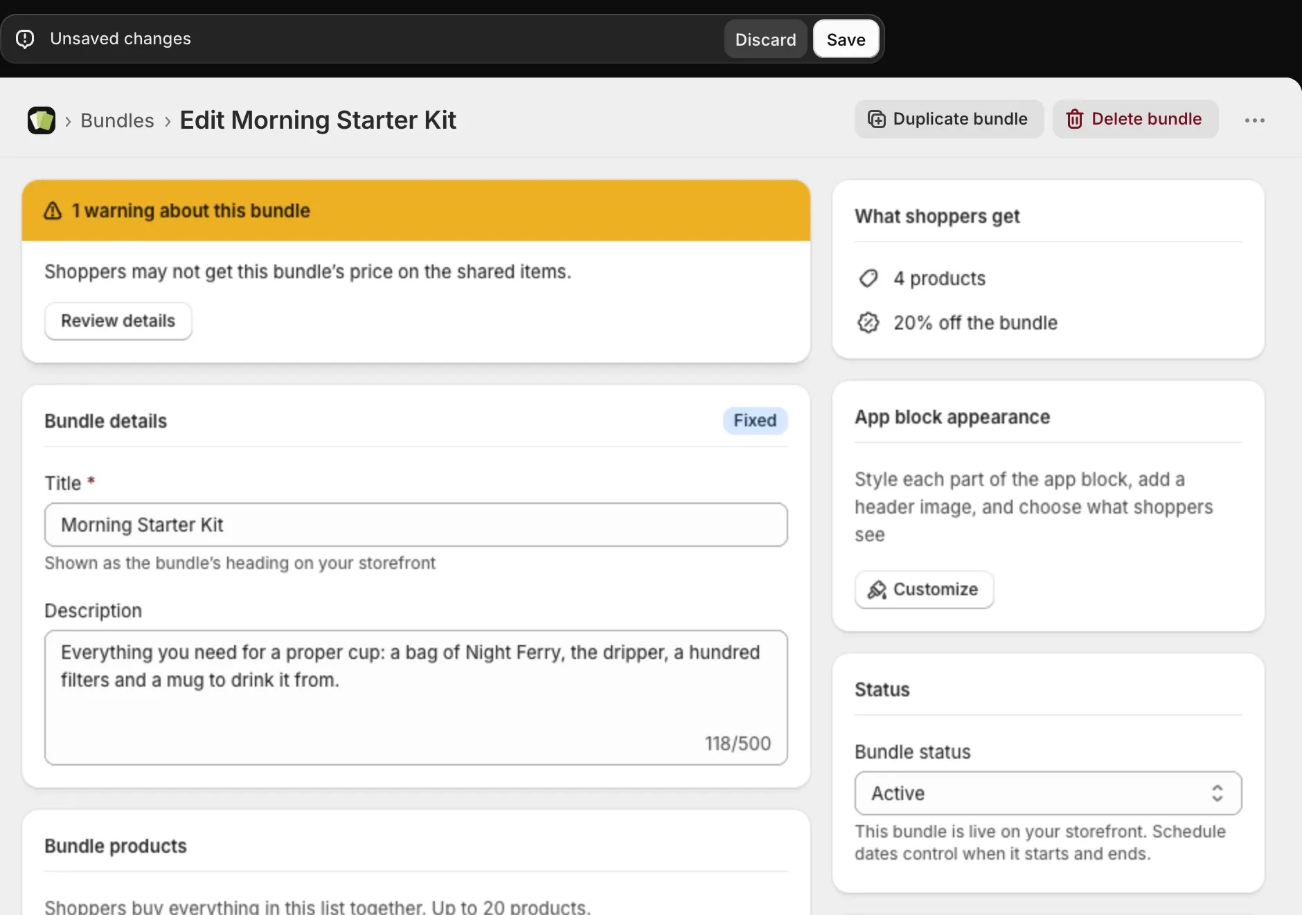Click the 'Unsaved changes' label
Screen dimensions: 1302x915
121,39
